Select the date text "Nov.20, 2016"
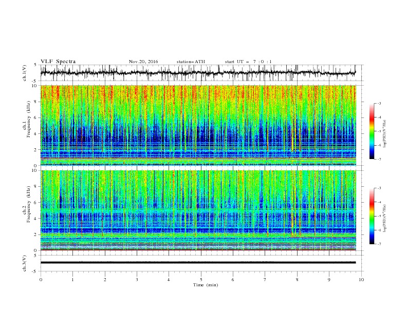This screenshot has width=407, height=314. [143, 62]
